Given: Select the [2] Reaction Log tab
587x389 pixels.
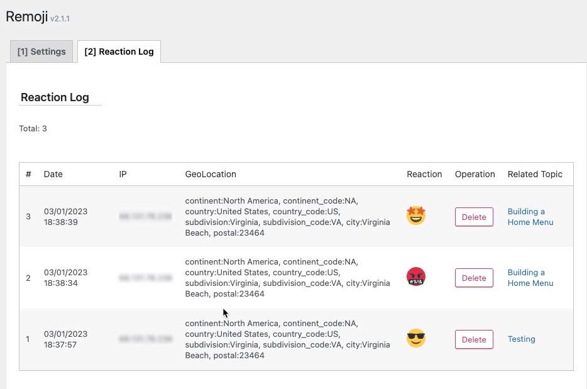Looking at the screenshot, I should 119,52.
